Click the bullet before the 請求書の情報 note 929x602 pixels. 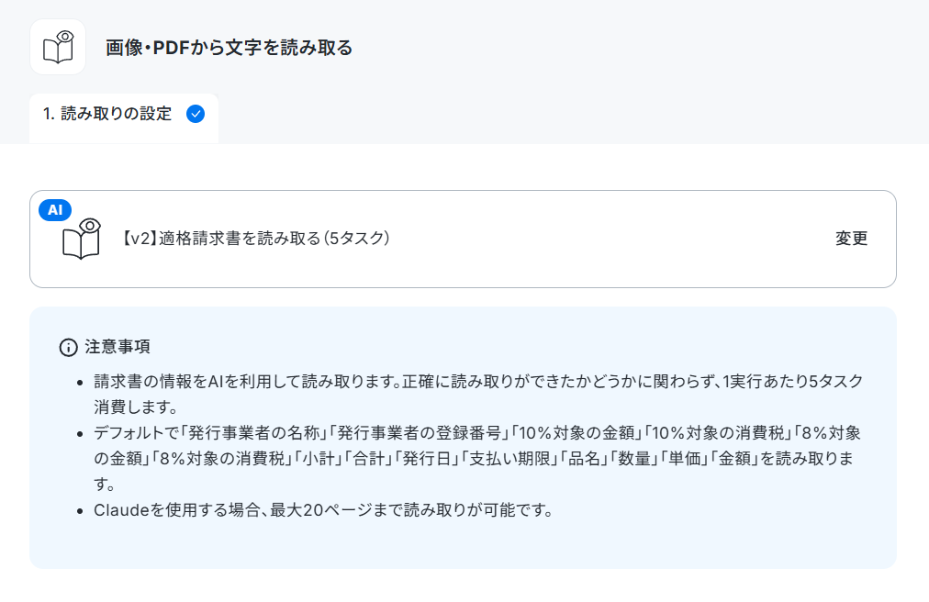click(x=80, y=382)
